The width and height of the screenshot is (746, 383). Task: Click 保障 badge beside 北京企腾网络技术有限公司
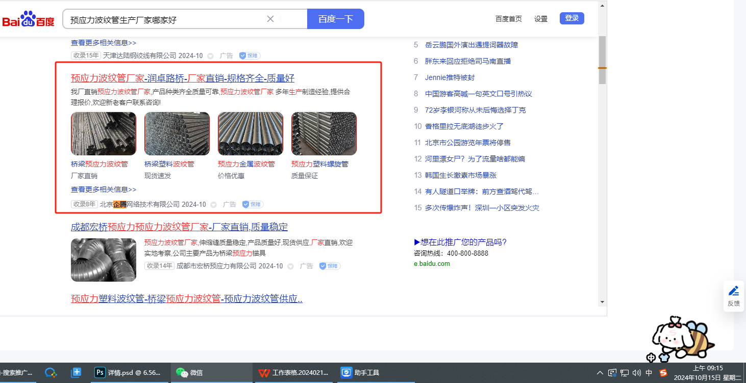click(253, 204)
